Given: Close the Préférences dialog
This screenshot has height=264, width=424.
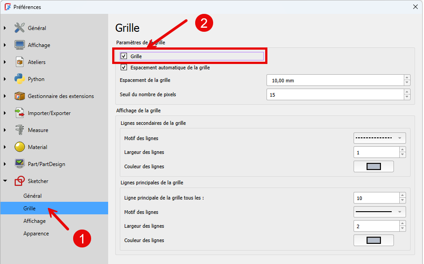Looking at the screenshot, I should coord(415,7).
